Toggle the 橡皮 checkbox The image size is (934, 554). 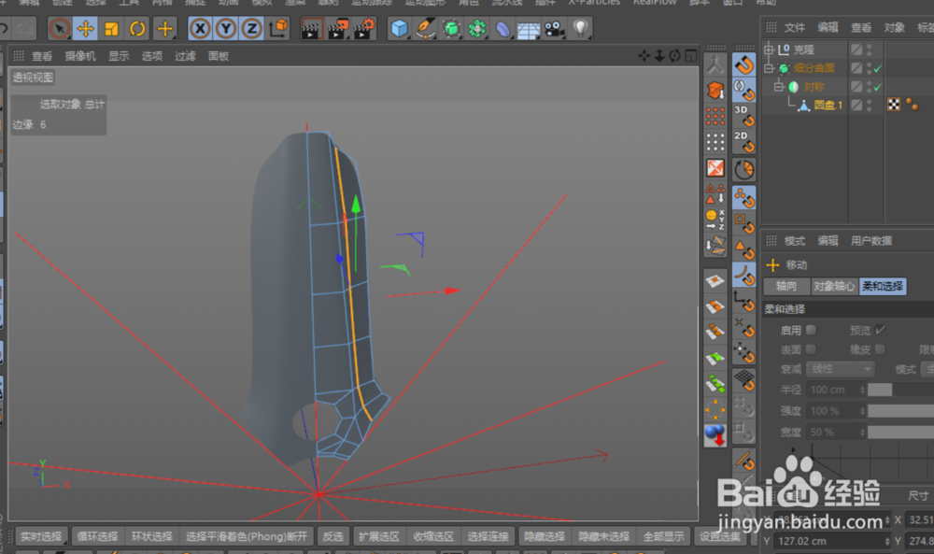pyautogui.click(x=881, y=349)
